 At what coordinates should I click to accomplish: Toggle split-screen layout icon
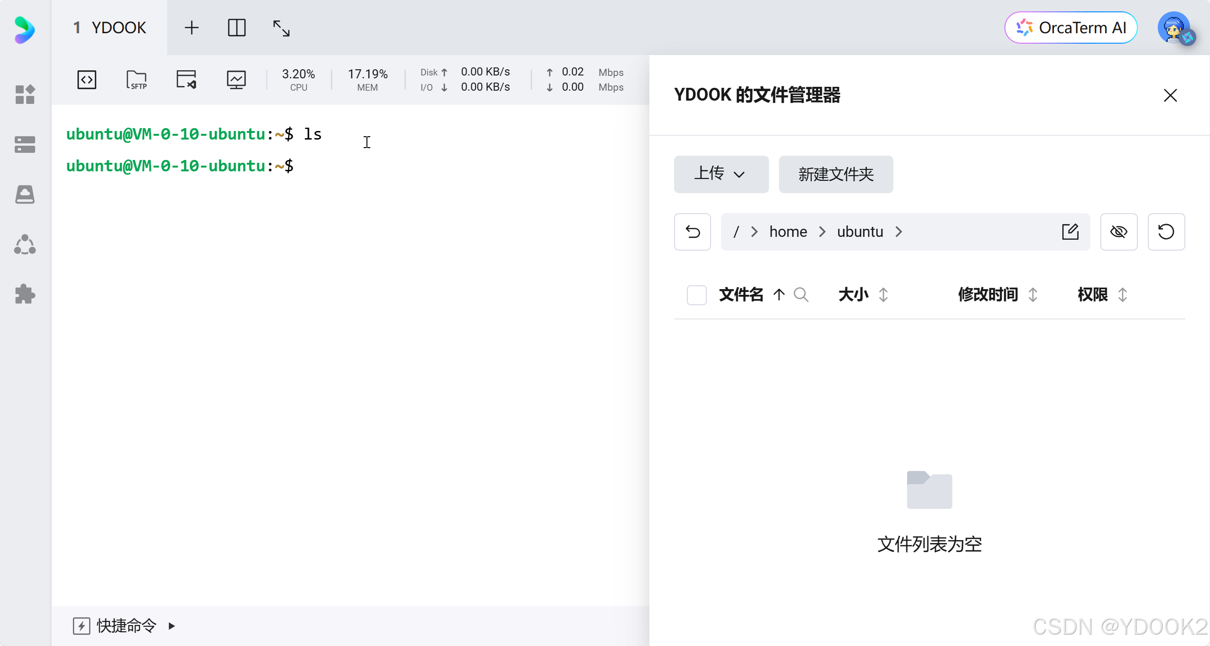[x=236, y=28]
